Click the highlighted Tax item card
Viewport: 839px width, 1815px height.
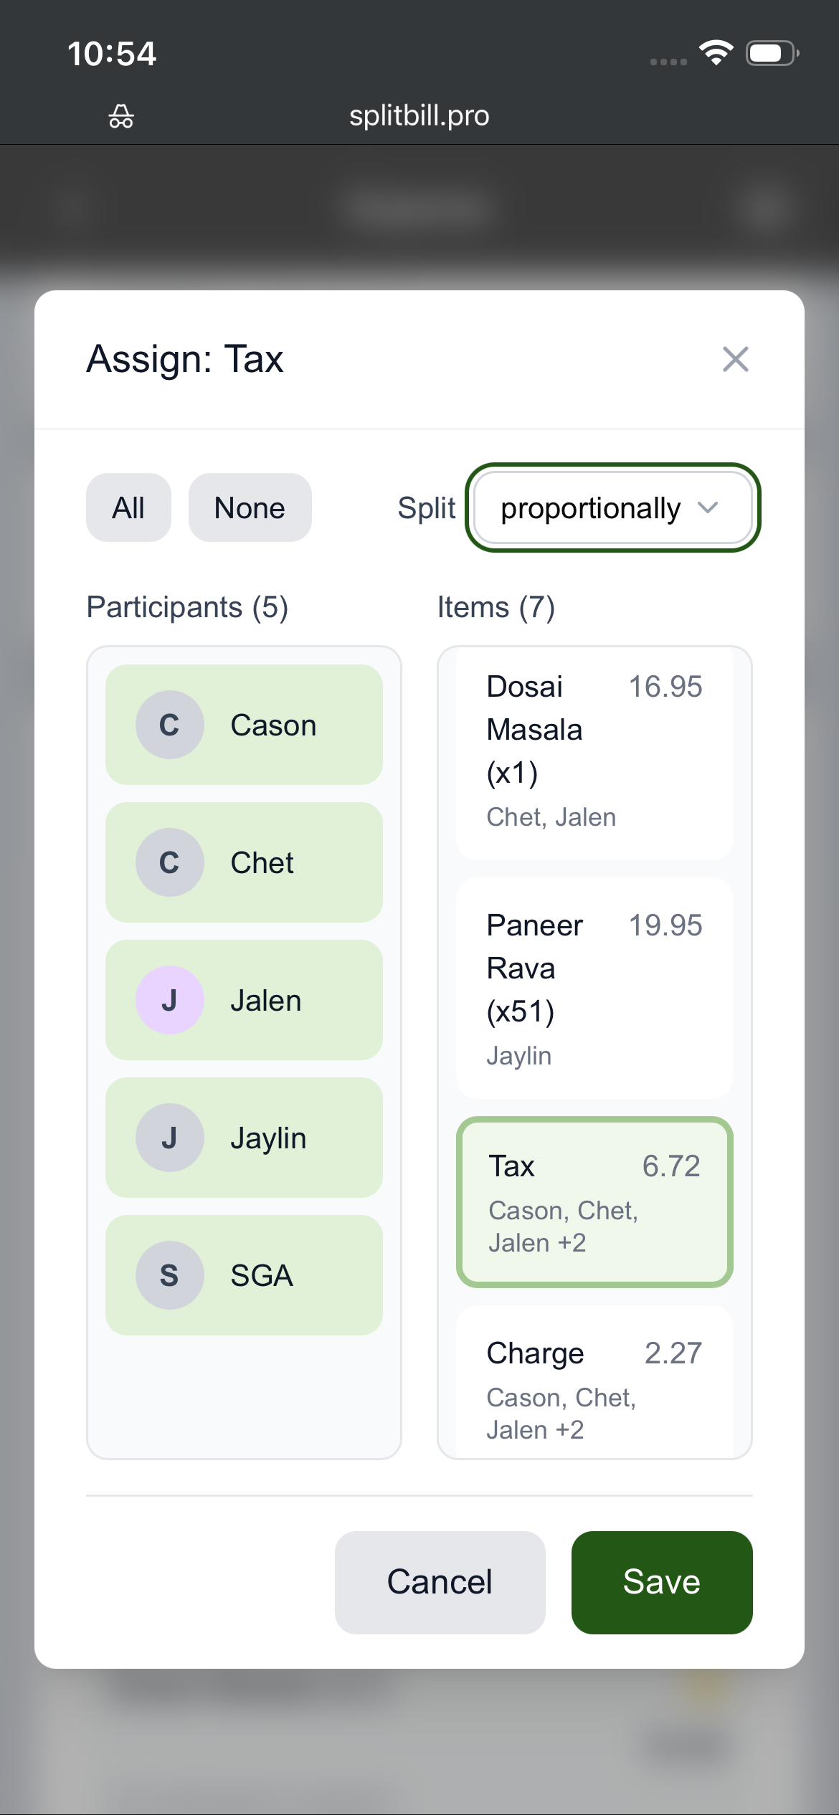point(594,1201)
